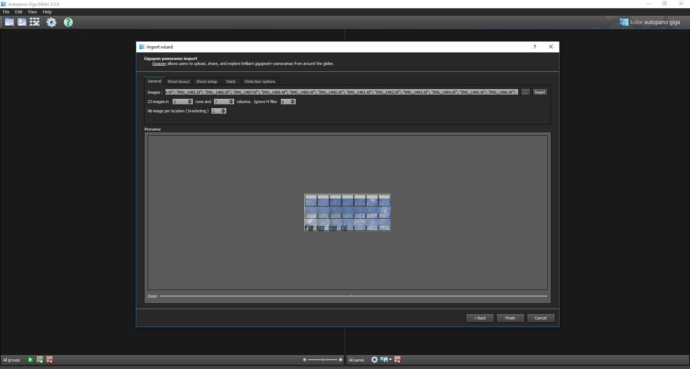The height and width of the screenshot is (369, 690).
Task: Open settings with the toolbar gear icon
Action: pyautogui.click(x=51, y=22)
